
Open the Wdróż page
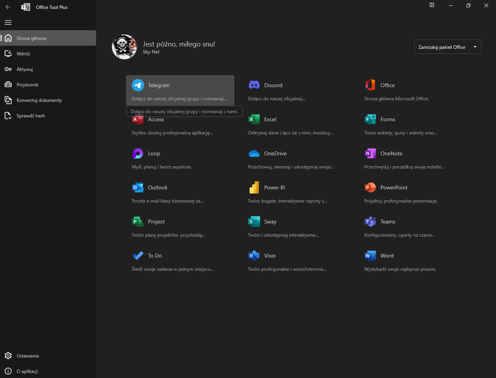click(x=48, y=53)
